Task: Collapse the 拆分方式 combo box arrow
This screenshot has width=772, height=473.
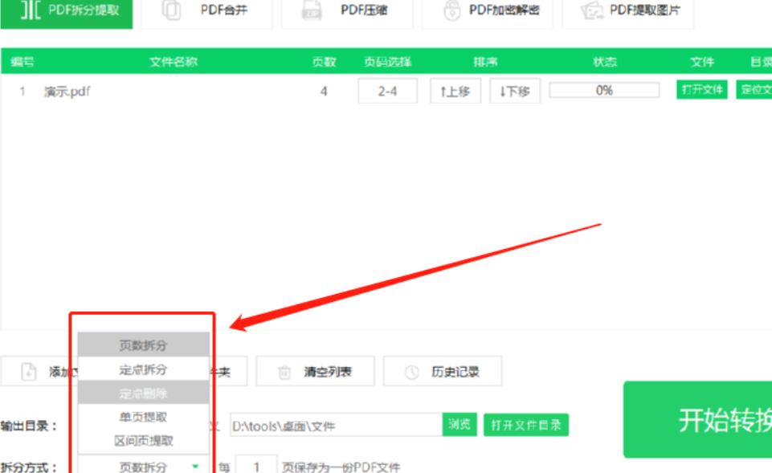Action: 195,466
